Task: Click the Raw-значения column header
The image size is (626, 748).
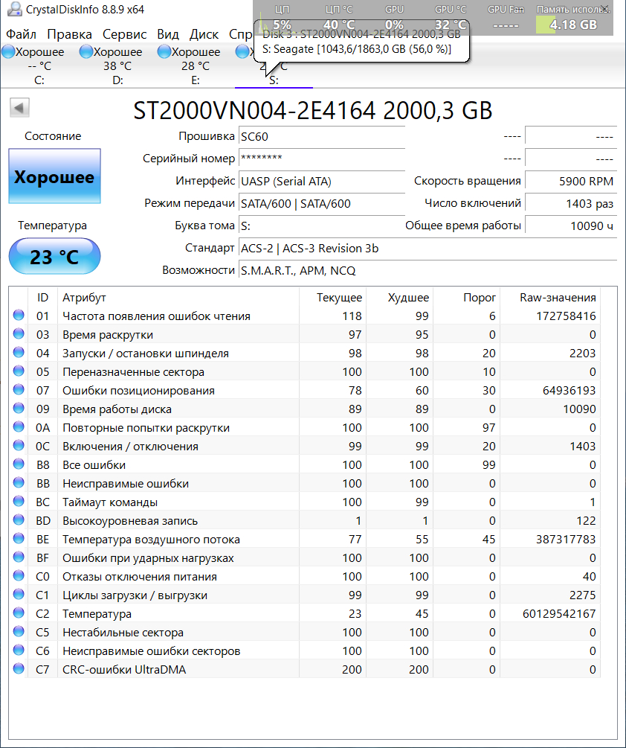Action: [558, 298]
